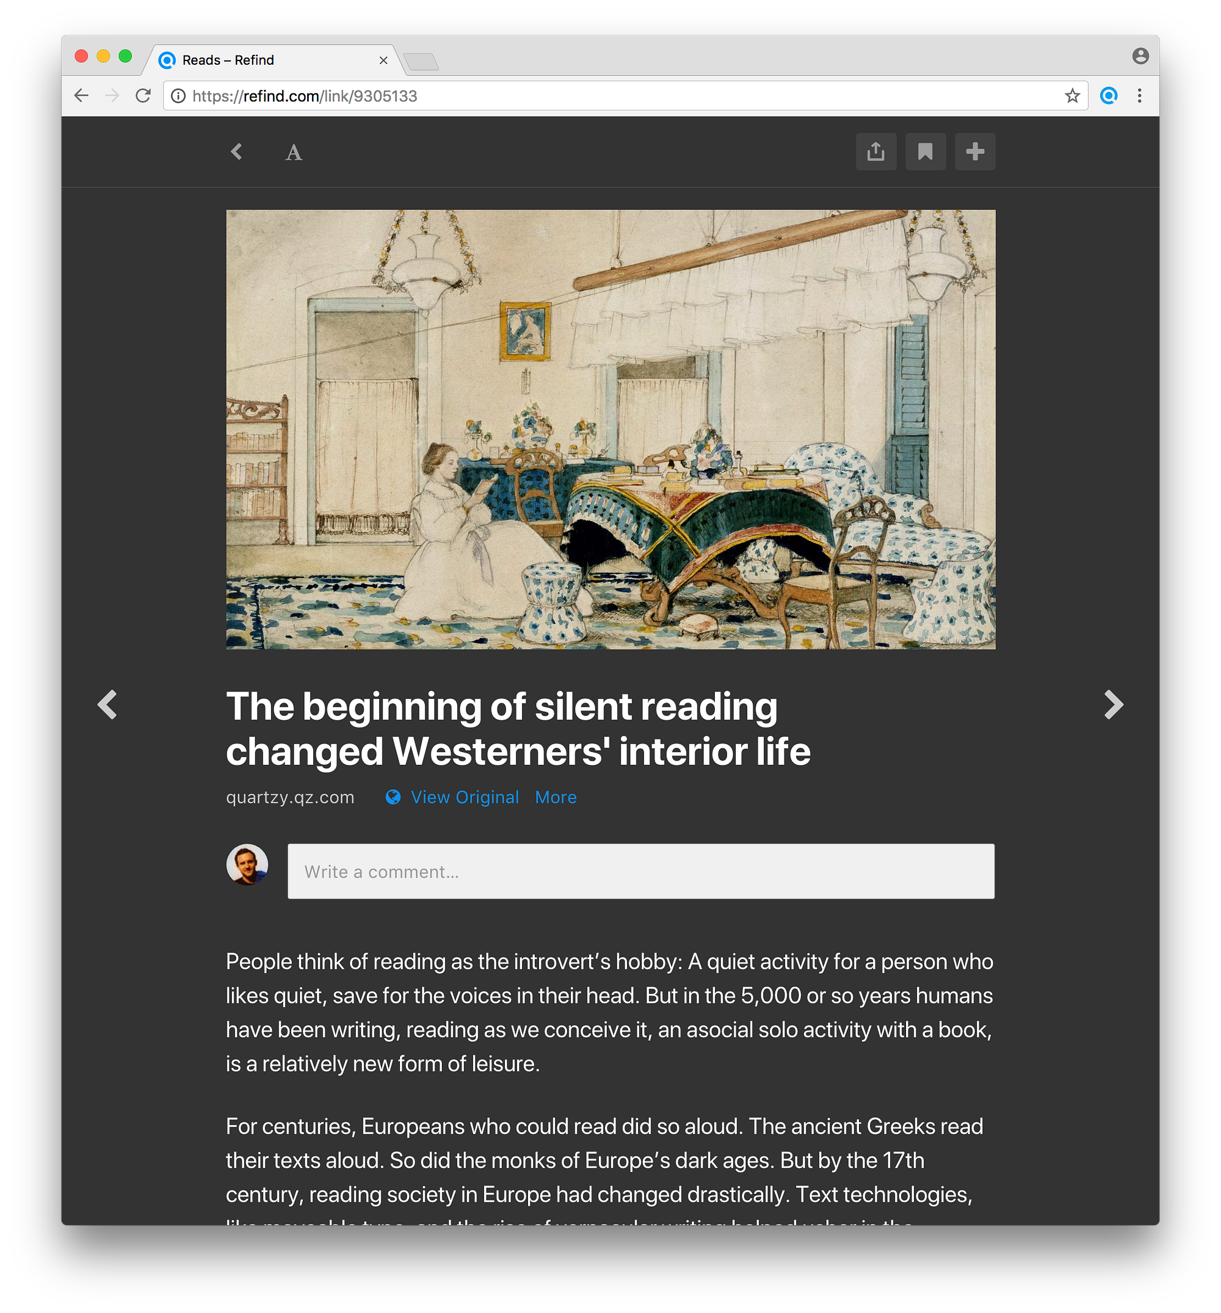Open a new browser tab

[421, 62]
